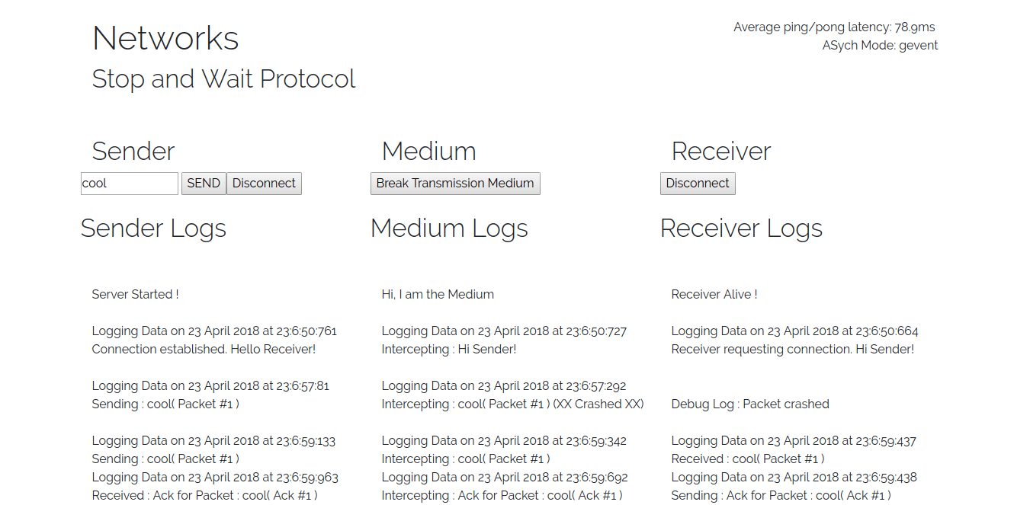Click the 'Receiver Alive !' log entry
1030x505 pixels.
click(714, 294)
